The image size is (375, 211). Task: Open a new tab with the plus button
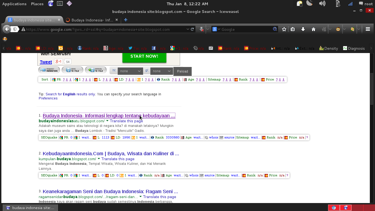click(x=126, y=20)
